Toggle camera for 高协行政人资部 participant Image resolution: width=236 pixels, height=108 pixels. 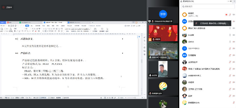click(234, 28)
